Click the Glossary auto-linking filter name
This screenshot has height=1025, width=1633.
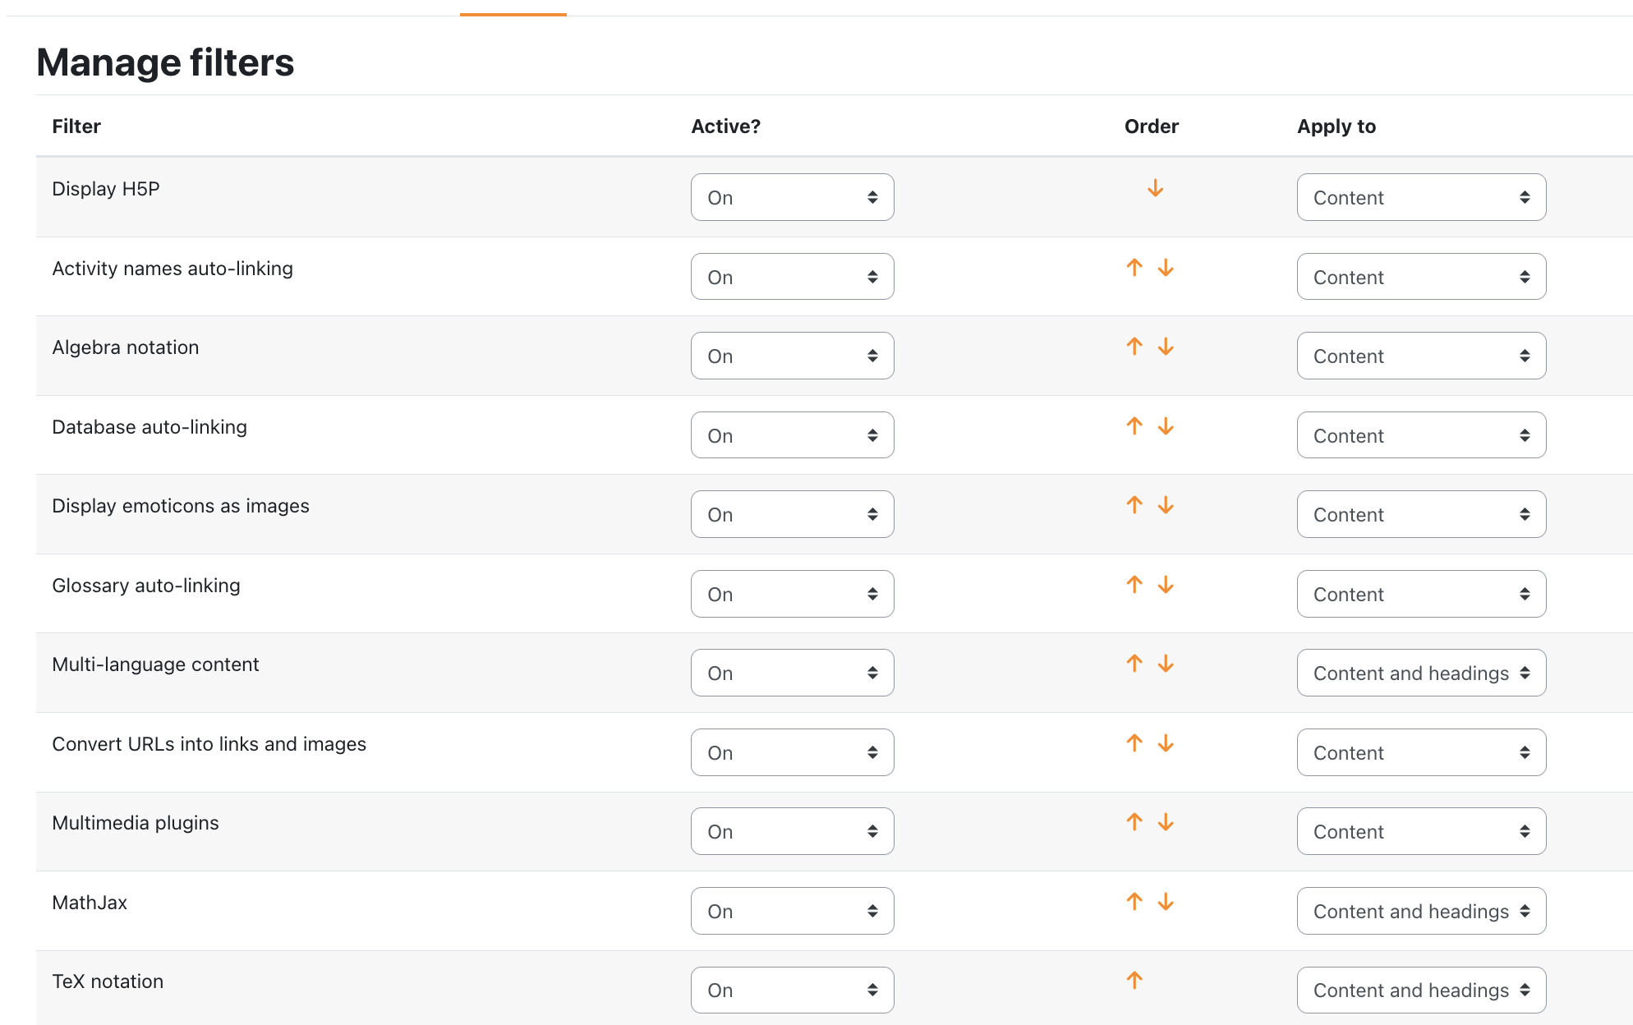point(146,586)
